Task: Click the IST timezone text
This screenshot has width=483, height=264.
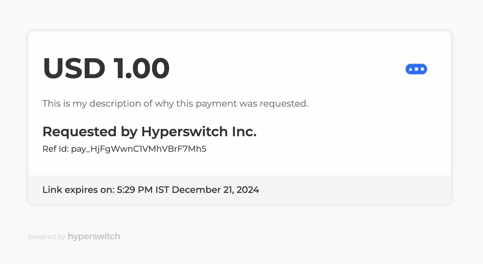Action: pyautogui.click(x=162, y=190)
